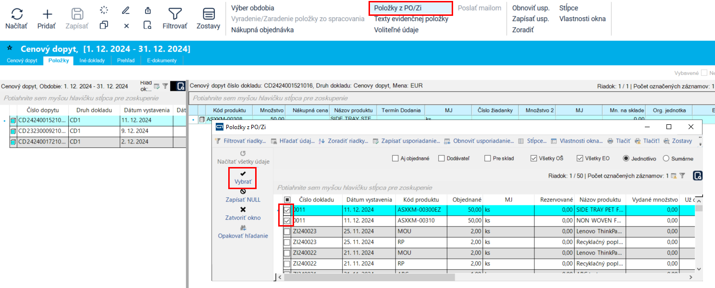Click the pencil edit icon in toolbar
Image resolution: width=715 pixels, height=288 pixels.
[x=126, y=10]
